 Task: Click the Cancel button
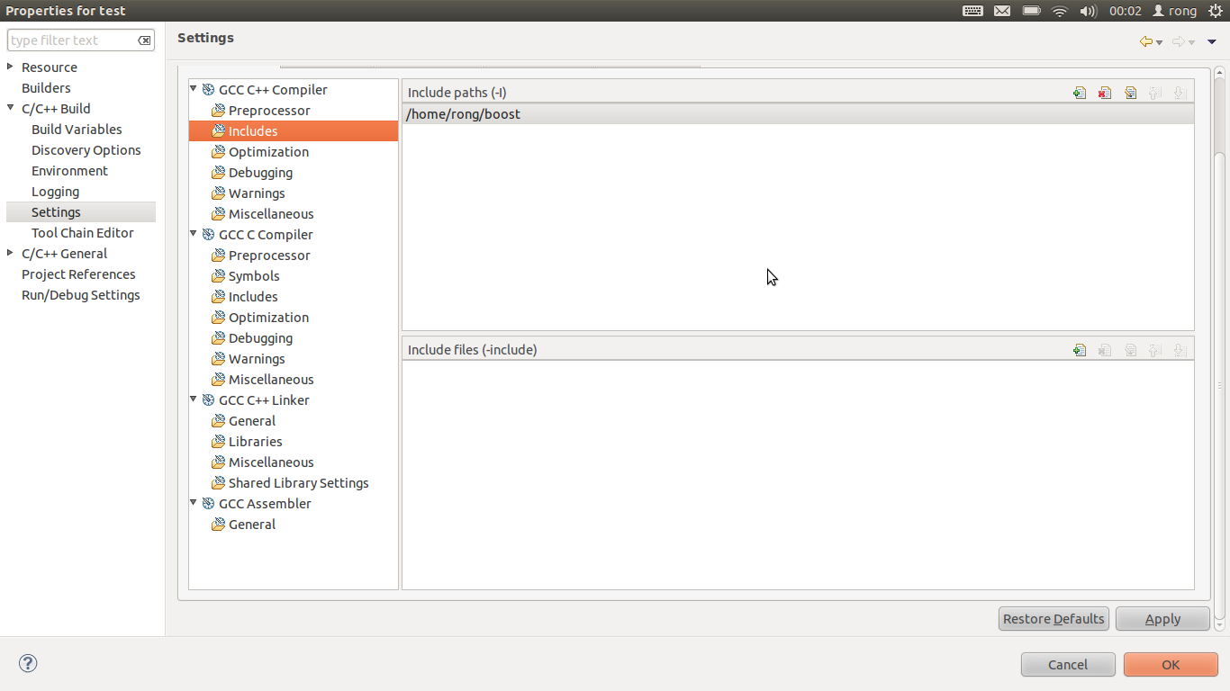click(1068, 665)
